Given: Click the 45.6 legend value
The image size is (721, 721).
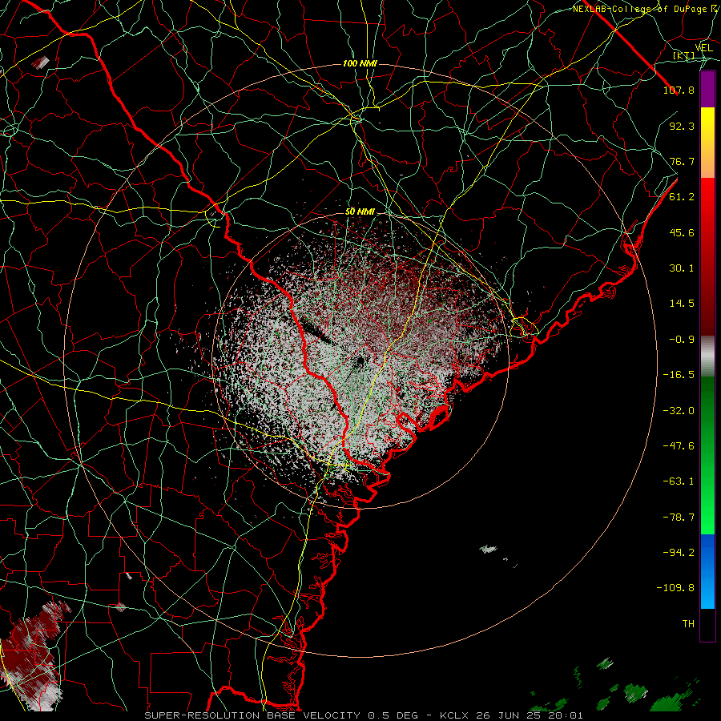Looking at the screenshot, I should coord(682,232).
